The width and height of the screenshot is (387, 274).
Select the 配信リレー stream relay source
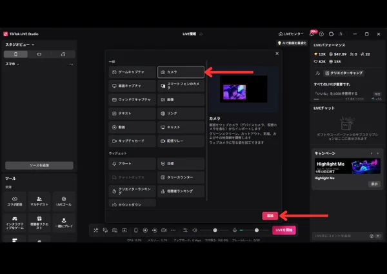point(181,141)
